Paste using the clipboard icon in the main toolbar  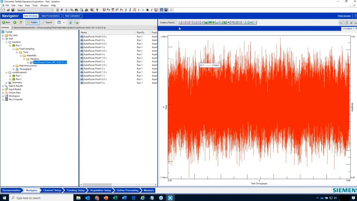pos(76,10)
